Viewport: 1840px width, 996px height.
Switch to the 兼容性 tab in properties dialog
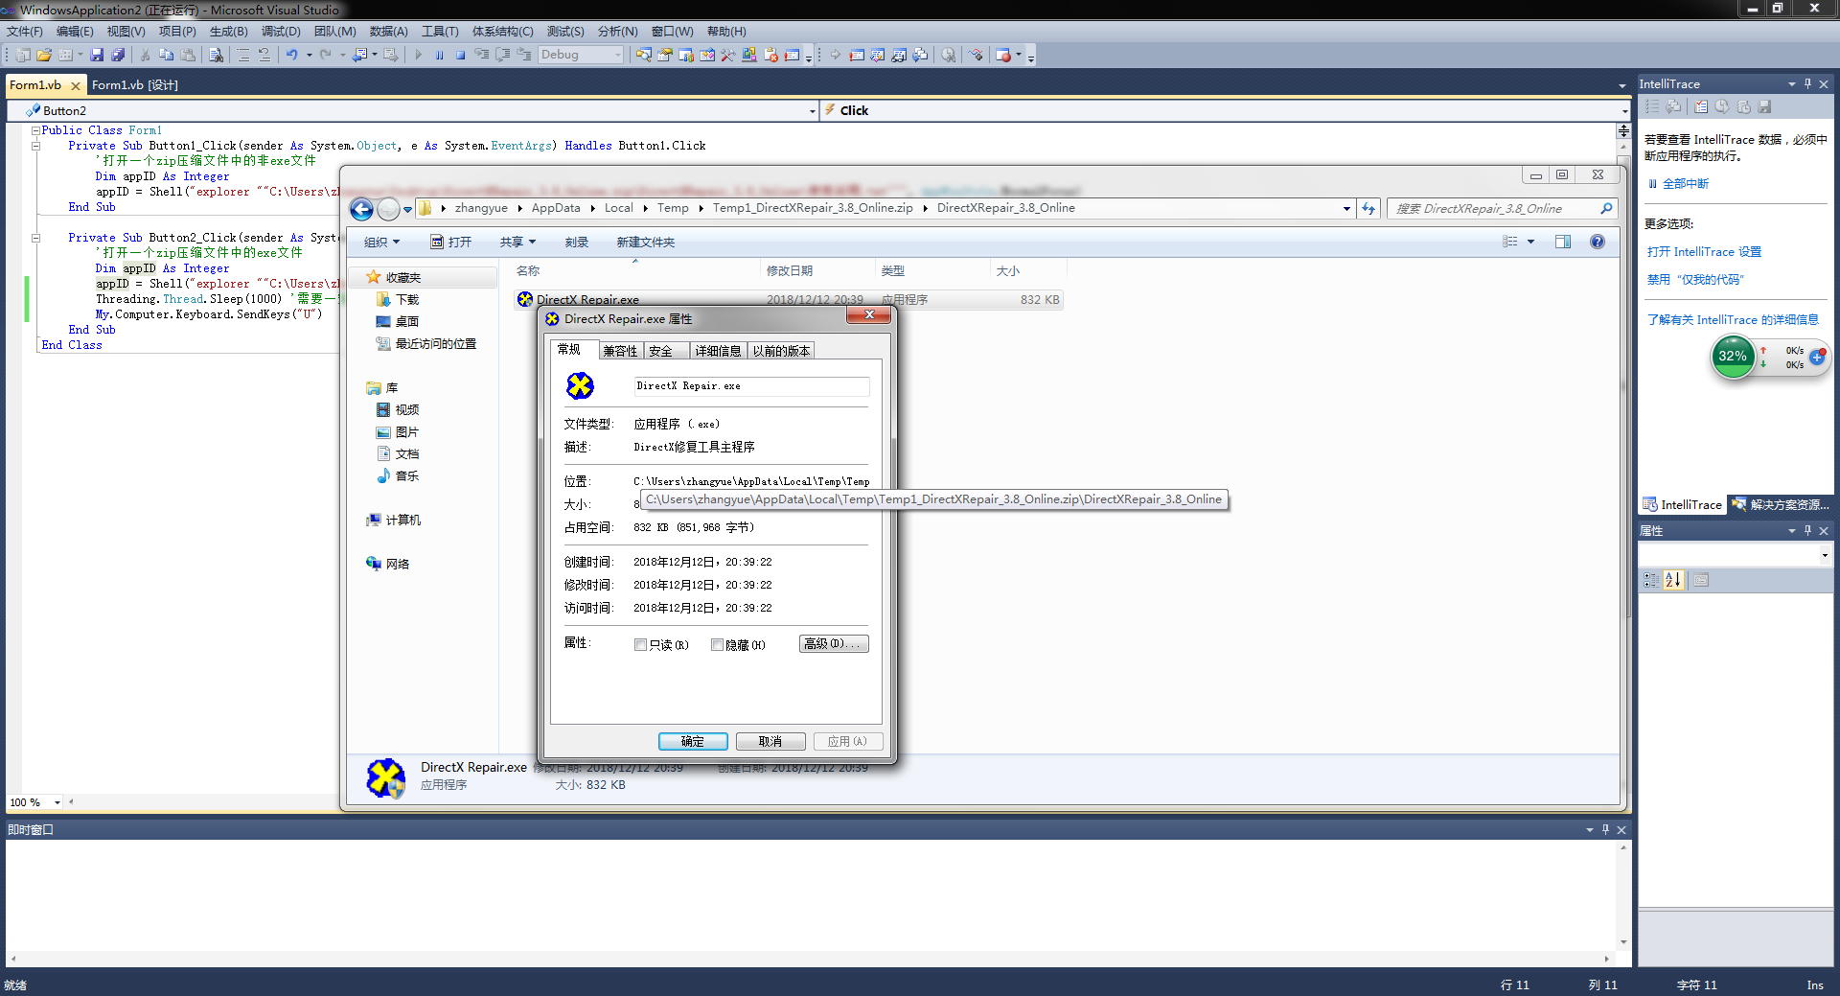620,351
